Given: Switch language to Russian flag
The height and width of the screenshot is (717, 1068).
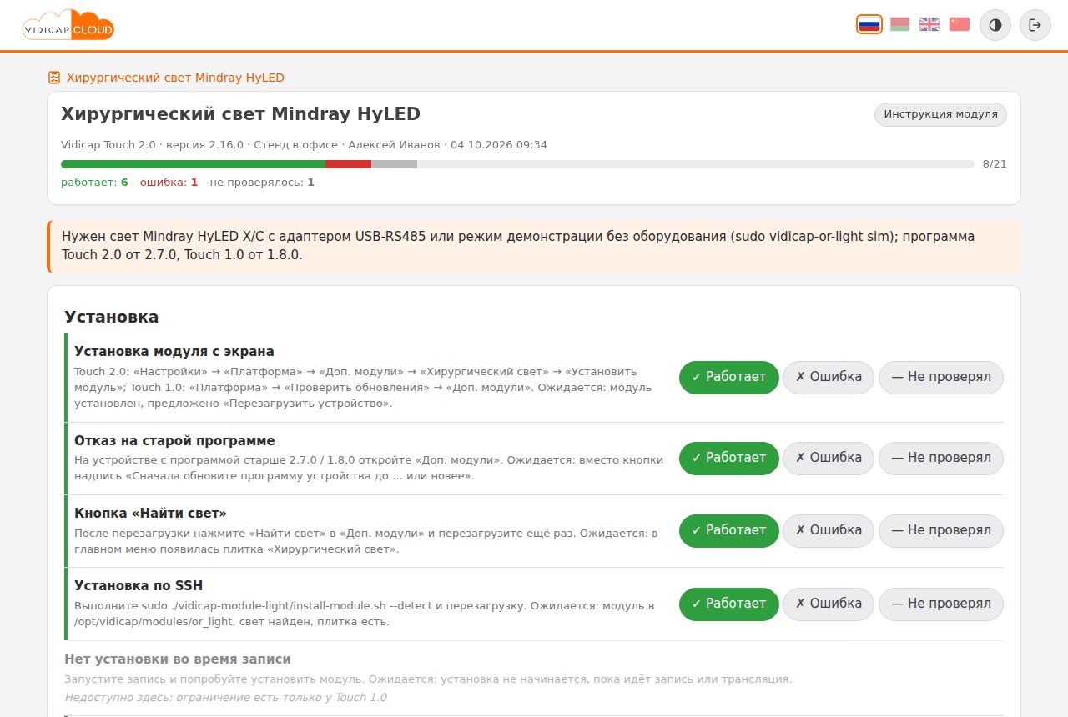Looking at the screenshot, I should [x=869, y=24].
